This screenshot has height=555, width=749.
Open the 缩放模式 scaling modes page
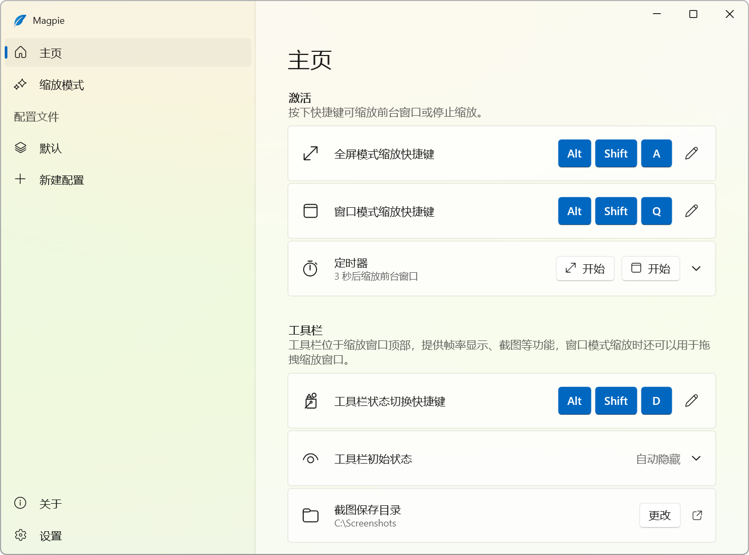[128, 85]
